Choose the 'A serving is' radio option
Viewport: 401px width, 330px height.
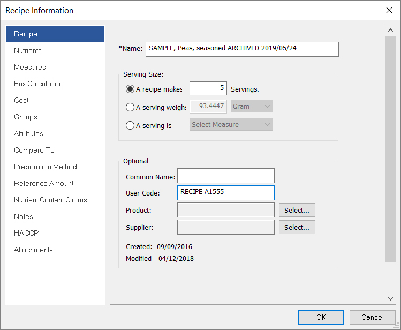(x=130, y=125)
